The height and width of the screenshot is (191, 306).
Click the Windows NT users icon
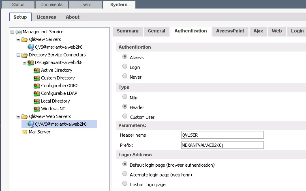(x=37, y=109)
